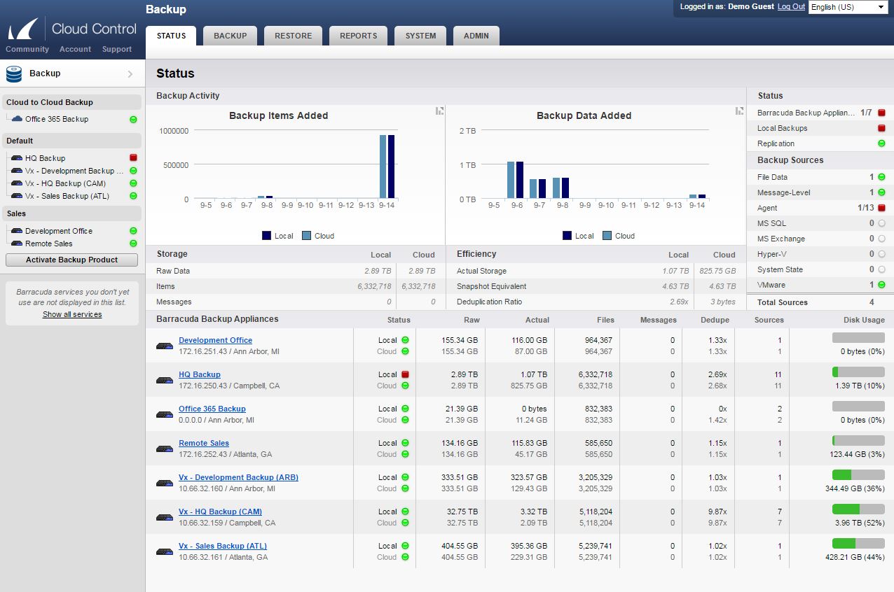The width and height of the screenshot is (894, 592).
Task: Click the red Local status icon for HQ Backup
Action: pos(405,374)
